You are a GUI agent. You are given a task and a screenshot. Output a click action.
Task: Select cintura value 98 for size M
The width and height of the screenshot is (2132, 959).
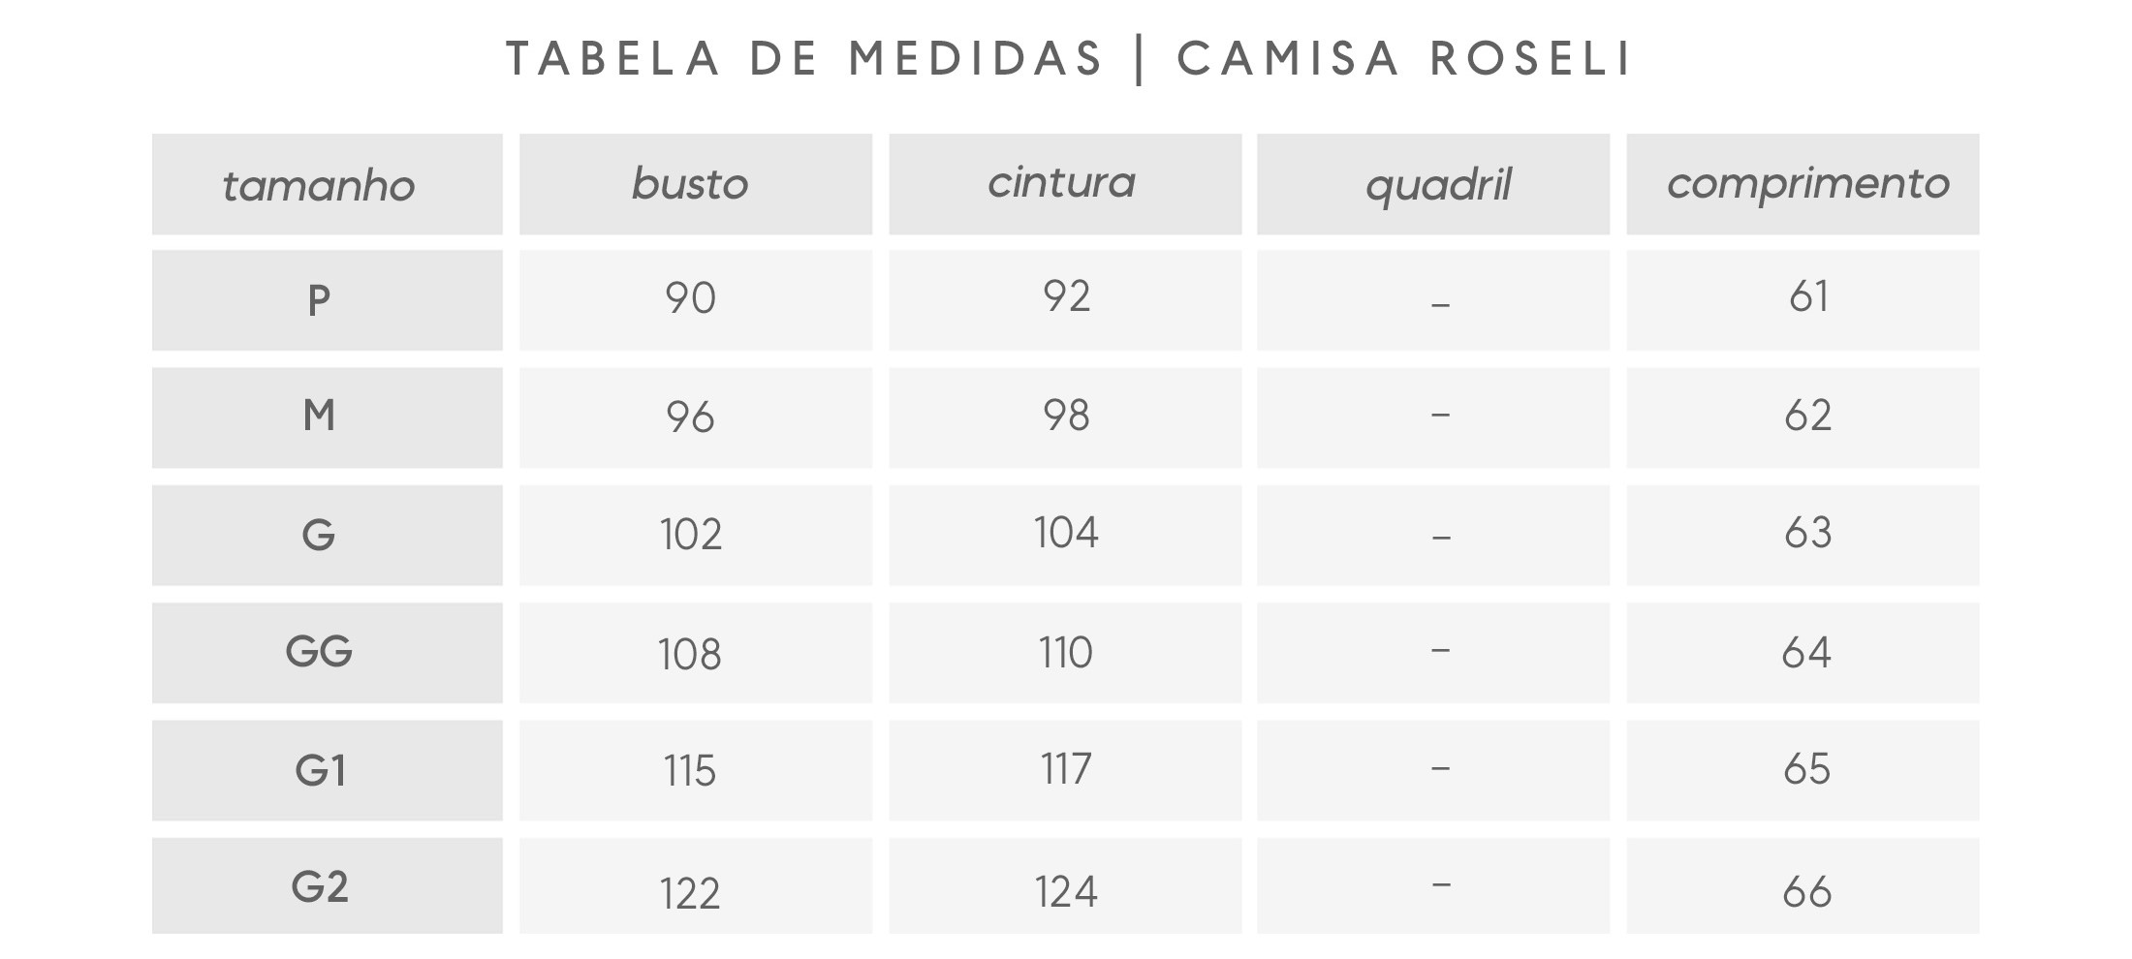point(1066,417)
